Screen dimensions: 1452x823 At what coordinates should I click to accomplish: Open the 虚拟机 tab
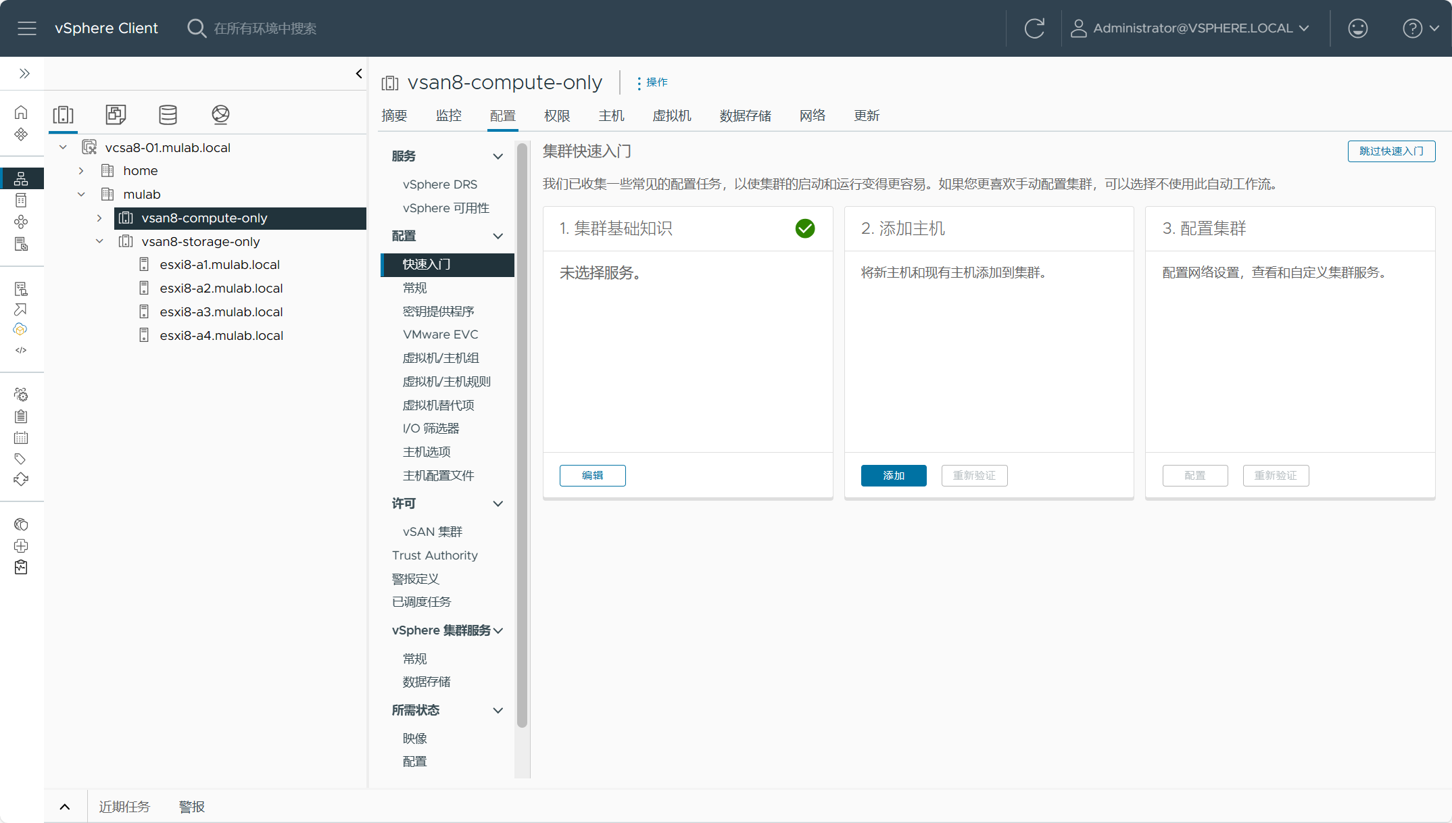(x=672, y=116)
